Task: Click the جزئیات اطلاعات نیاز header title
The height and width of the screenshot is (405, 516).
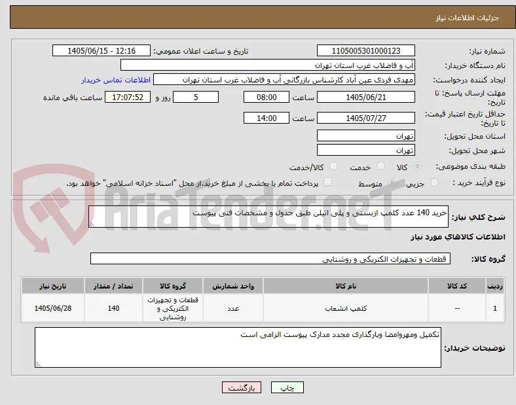Action: pos(467,18)
